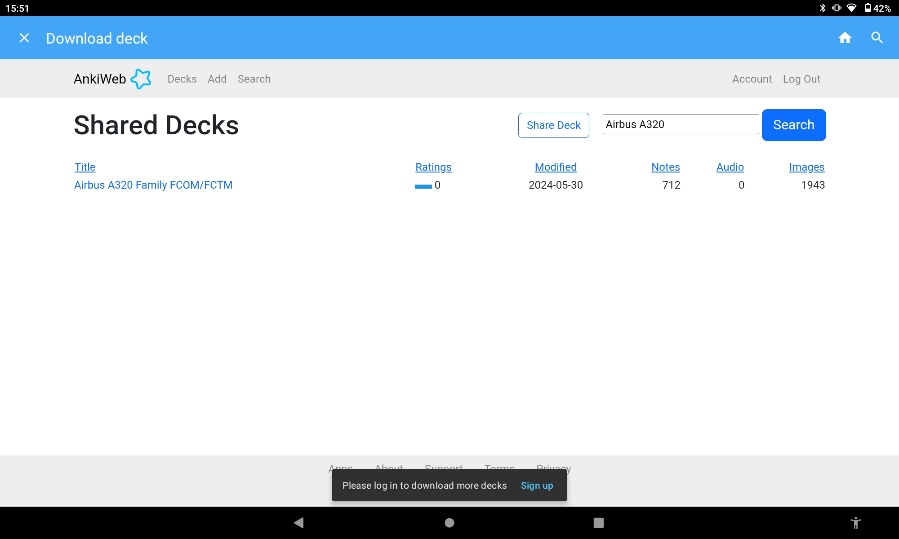Open the Decks menu item
The width and height of the screenshot is (899, 539).
coord(182,79)
